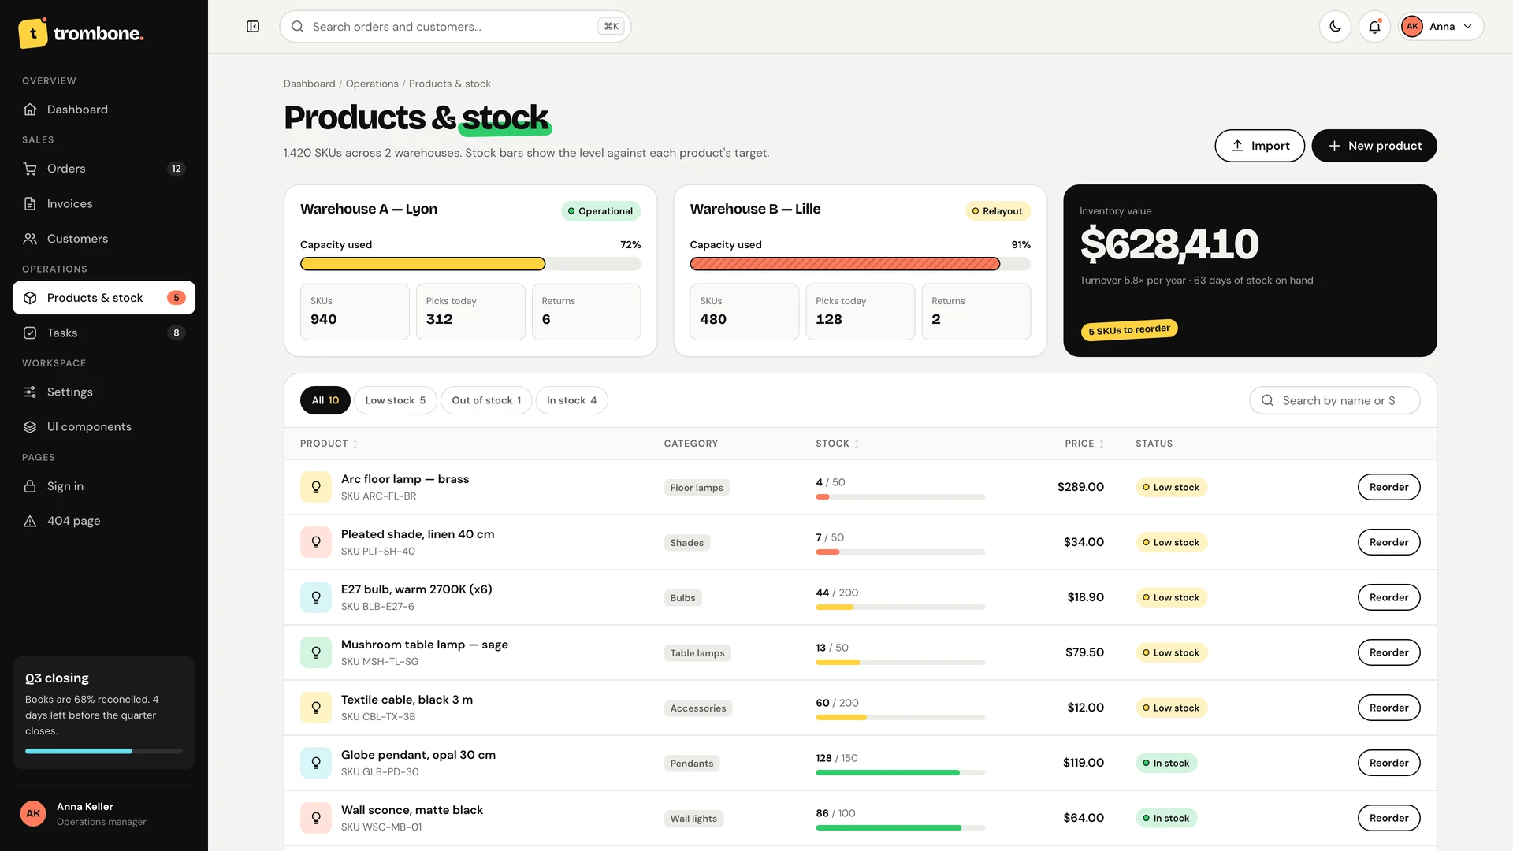The image size is (1513, 851).
Task: Click the Globe pendant product icon
Action: (316, 763)
